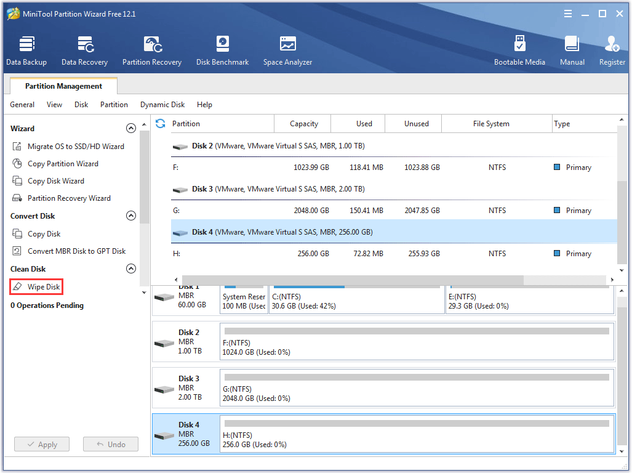
Task: Sort by Used column header
Action: [x=358, y=124]
